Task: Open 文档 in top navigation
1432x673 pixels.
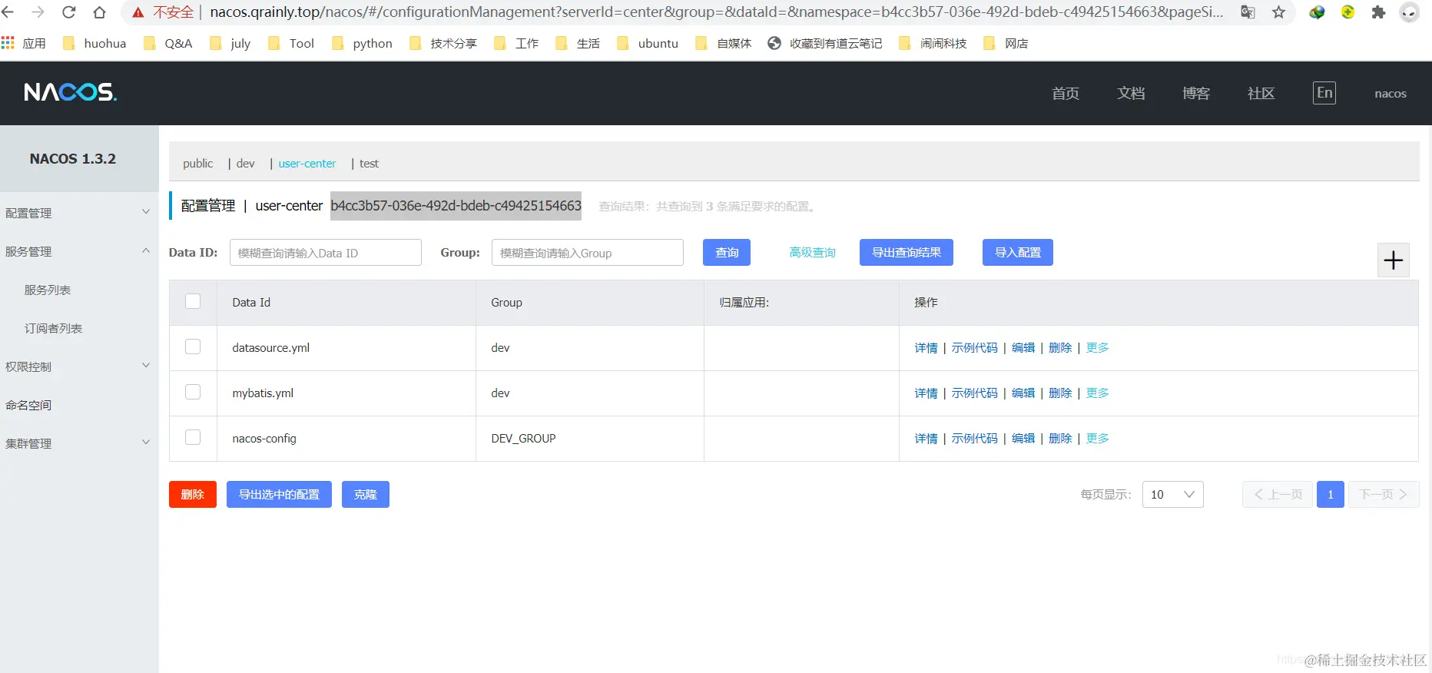Action: (x=1131, y=93)
